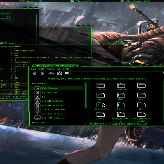Click the DEVICES section header
Viewport: 164px width, 164px height.
[x=39, y=84]
